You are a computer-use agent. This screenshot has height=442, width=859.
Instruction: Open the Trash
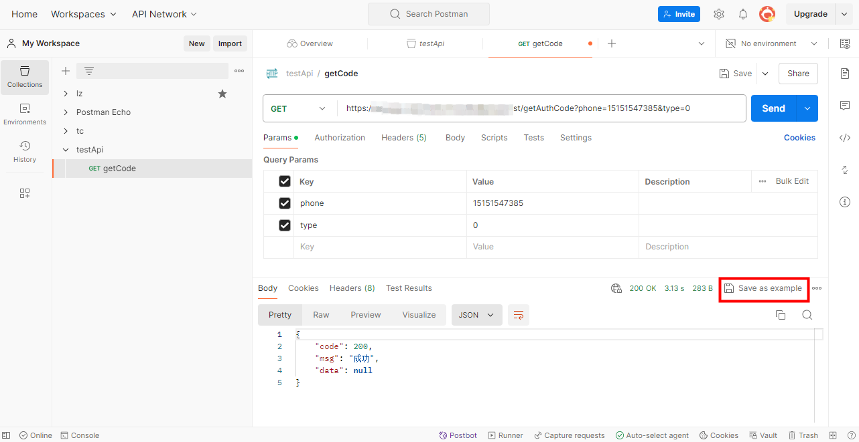coord(803,435)
